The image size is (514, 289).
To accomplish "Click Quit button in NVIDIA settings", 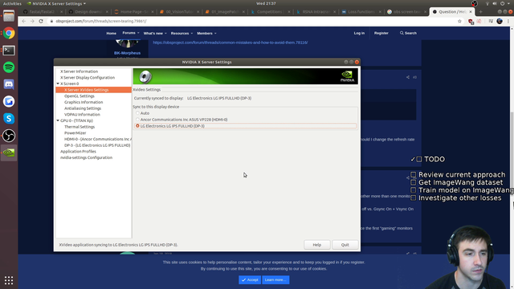I will pos(345,245).
